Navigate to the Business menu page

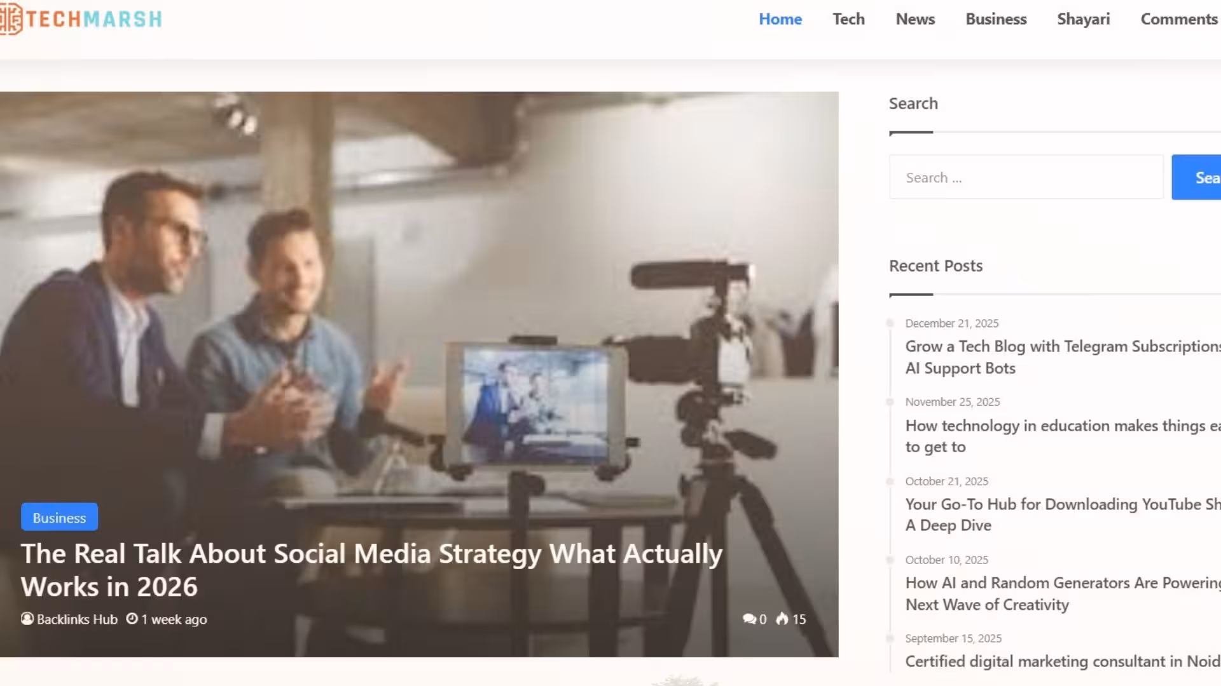[x=996, y=19]
